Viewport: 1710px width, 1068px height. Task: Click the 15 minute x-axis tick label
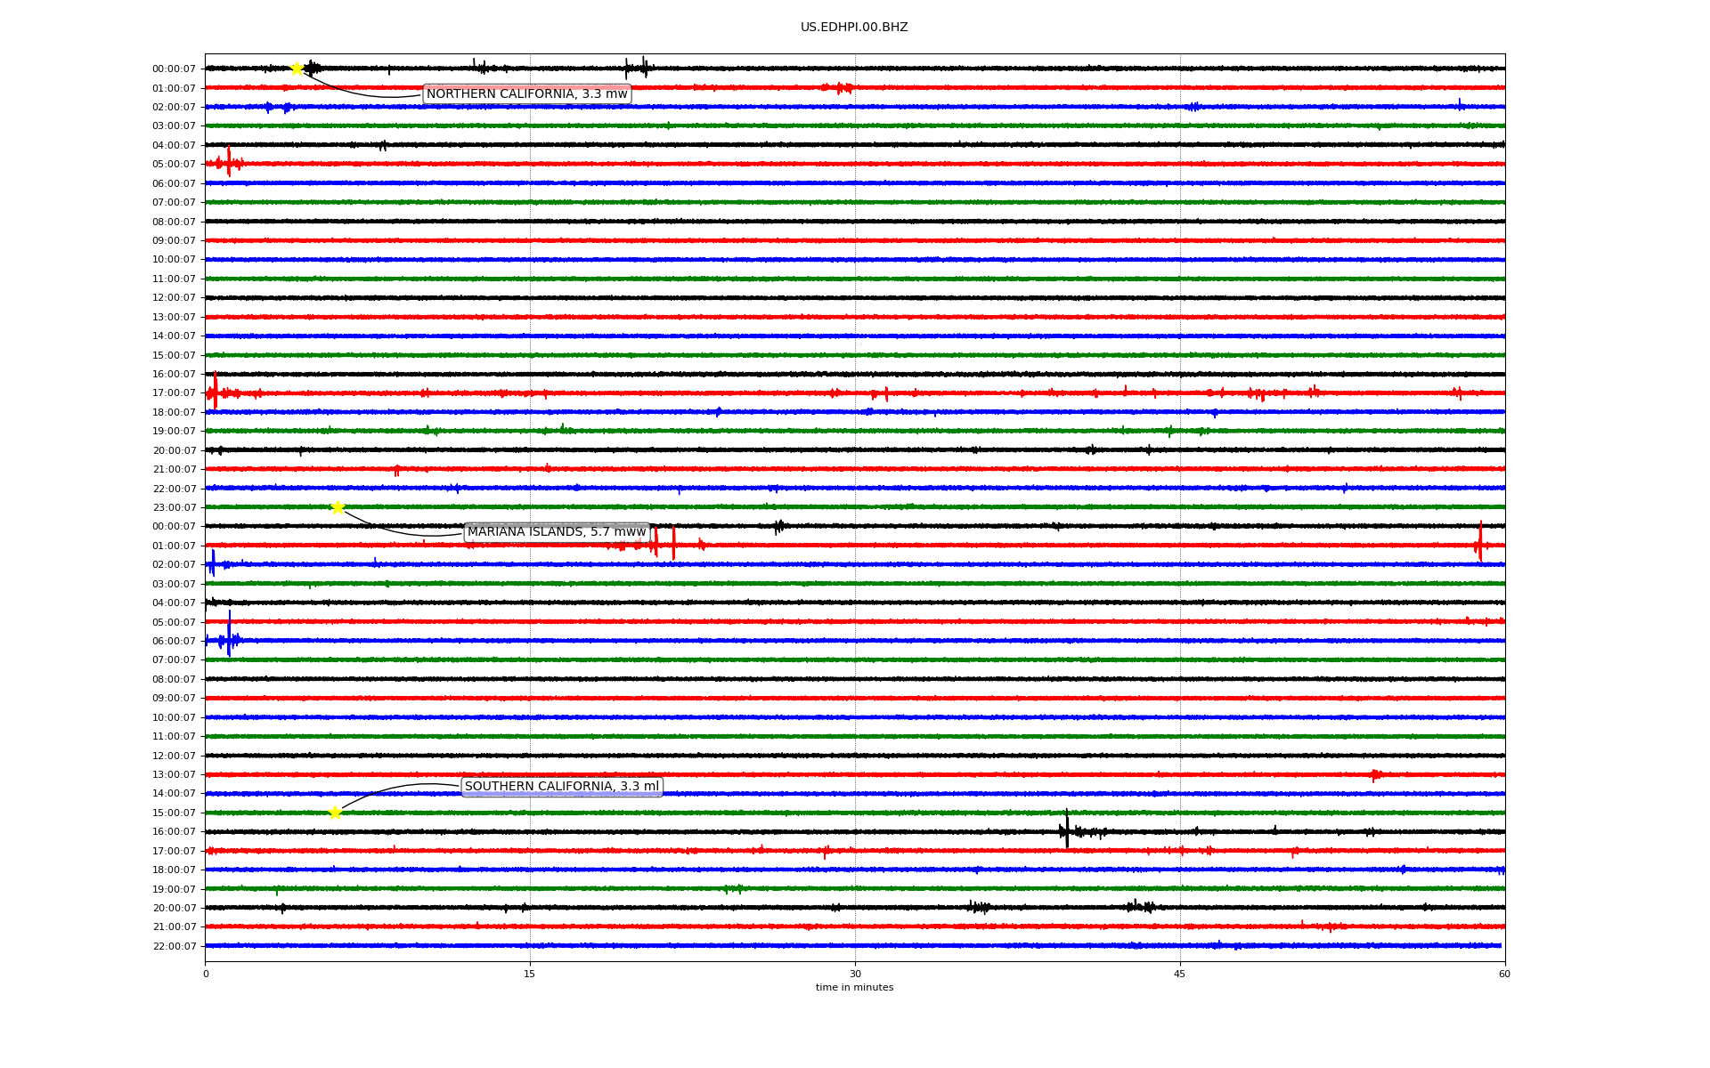[530, 974]
